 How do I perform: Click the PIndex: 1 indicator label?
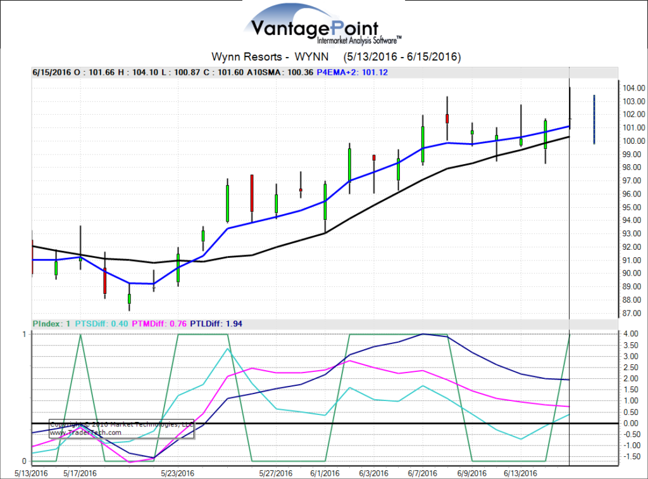coord(52,324)
